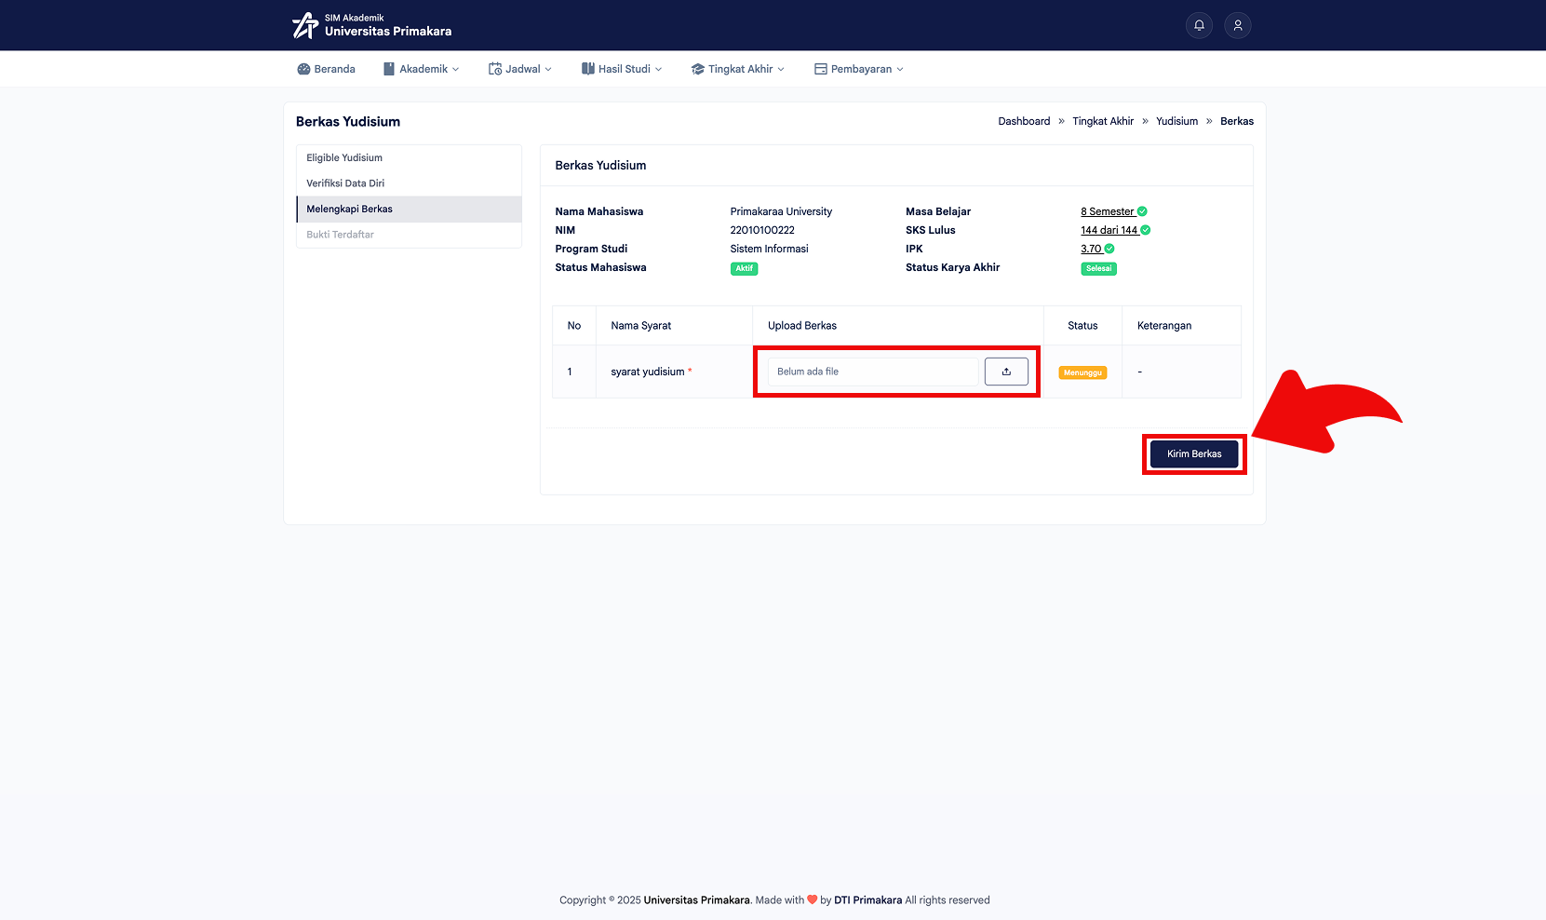
Task: Click the 8 Semester link
Action: [1108, 211]
